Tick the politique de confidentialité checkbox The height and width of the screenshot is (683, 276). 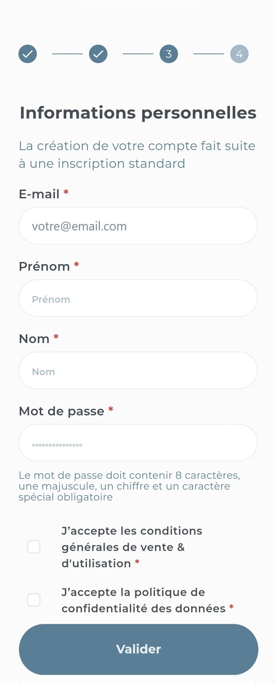(x=34, y=600)
